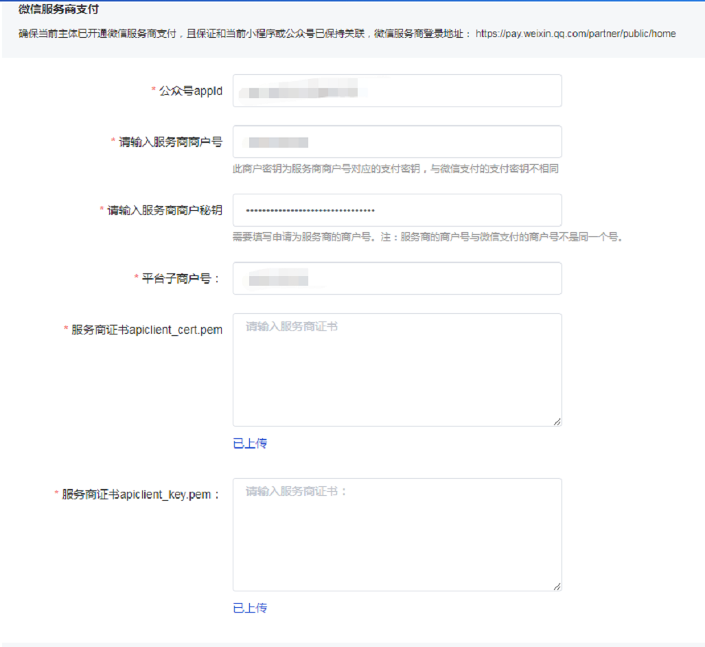Click the 服务商证书apiclient_cert.pem label
Image resolution: width=705 pixels, height=647 pixels.
click(147, 330)
